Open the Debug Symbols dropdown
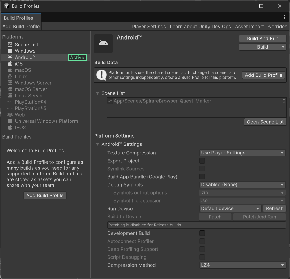 click(243, 184)
